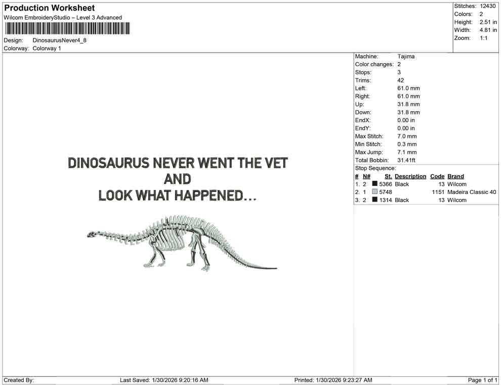Click the Created By field

click(x=19, y=380)
